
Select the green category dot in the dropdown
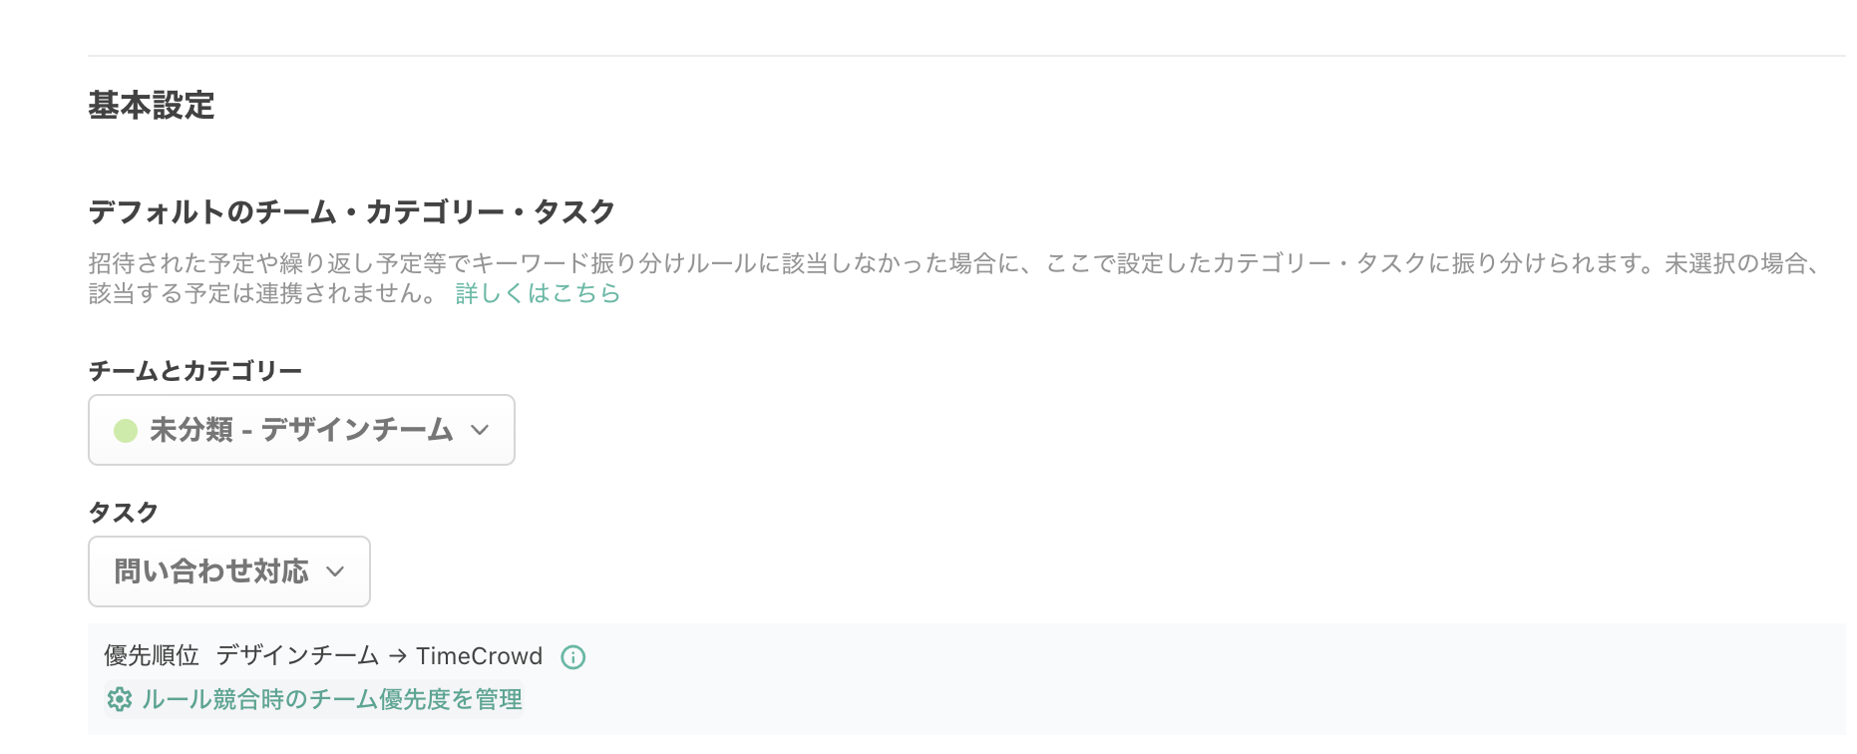point(124,430)
